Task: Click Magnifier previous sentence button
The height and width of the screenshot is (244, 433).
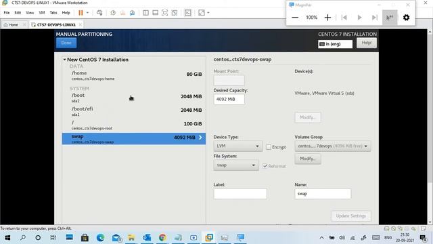Action: pyautogui.click(x=344, y=18)
